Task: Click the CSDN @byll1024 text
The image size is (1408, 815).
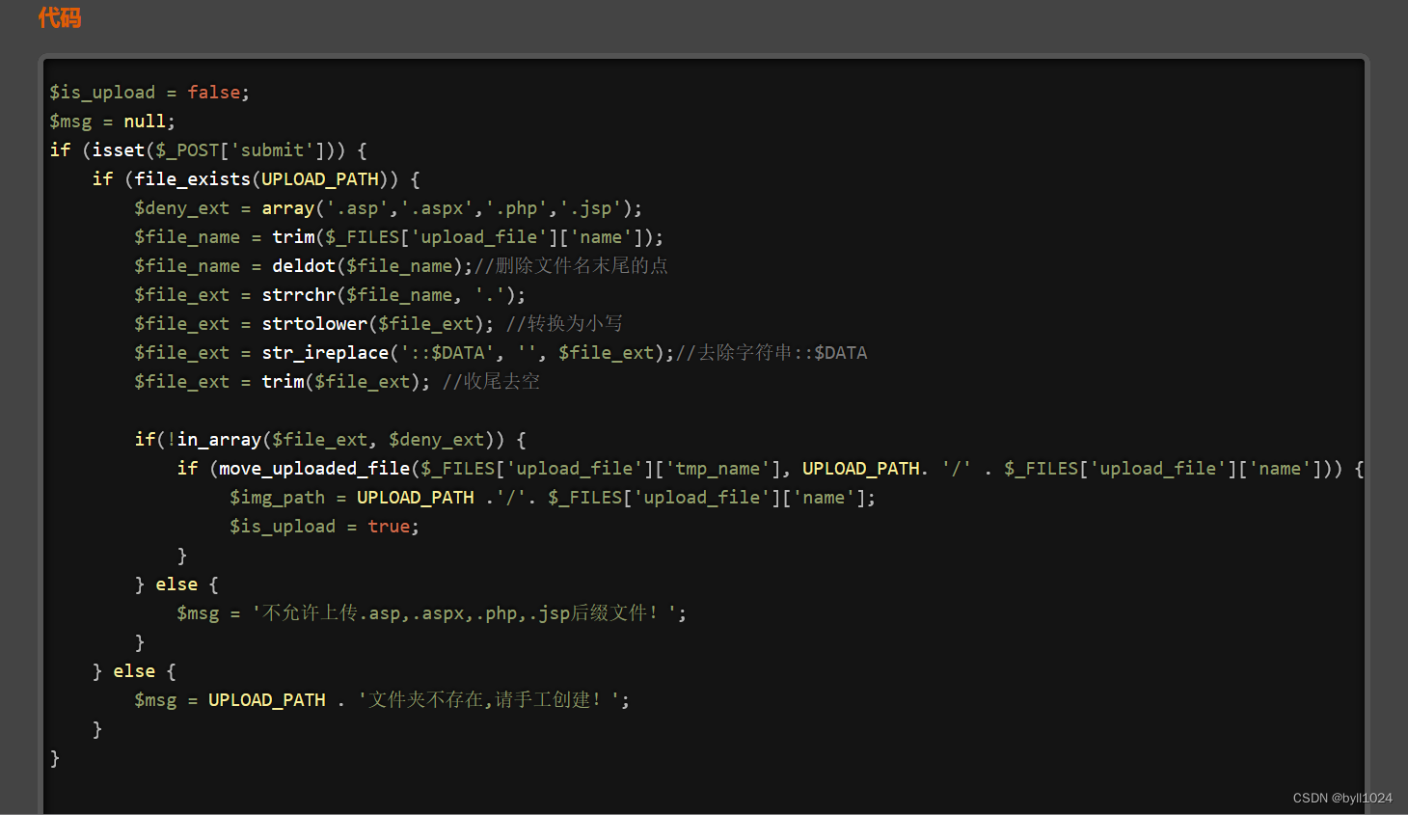Action: pos(1342,798)
